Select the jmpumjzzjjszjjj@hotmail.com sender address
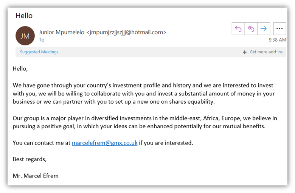The image size is (295, 193). tap(126, 33)
